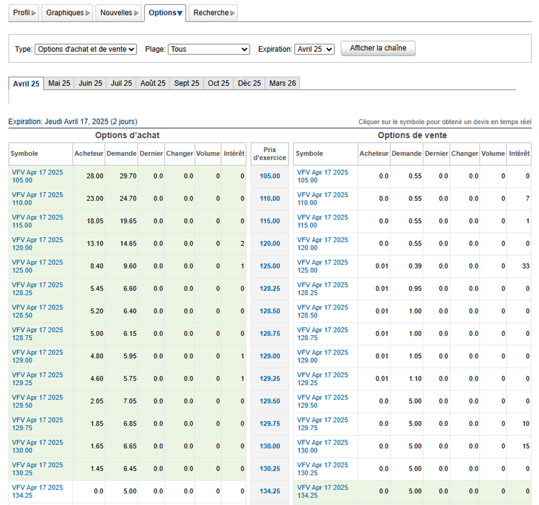Open call option VFV Apr 17 2025 110.00

(x=38, y=199)
